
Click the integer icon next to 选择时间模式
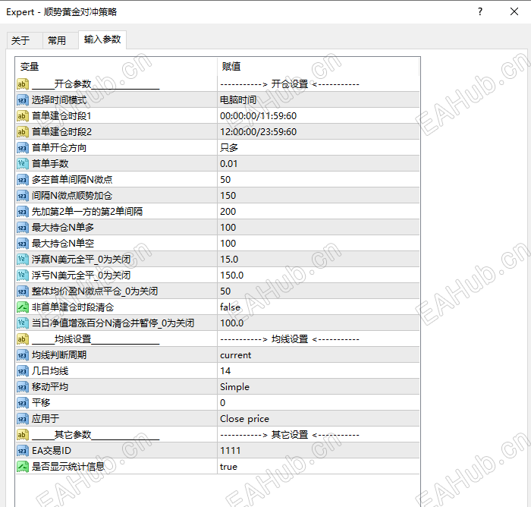pos(22,100)
